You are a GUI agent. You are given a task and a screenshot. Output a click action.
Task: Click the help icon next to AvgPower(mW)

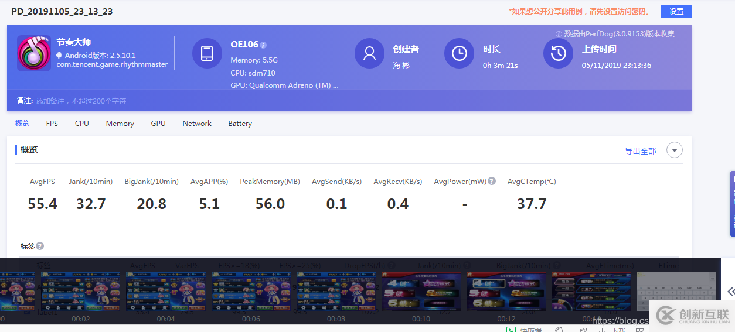coord(492,182)
